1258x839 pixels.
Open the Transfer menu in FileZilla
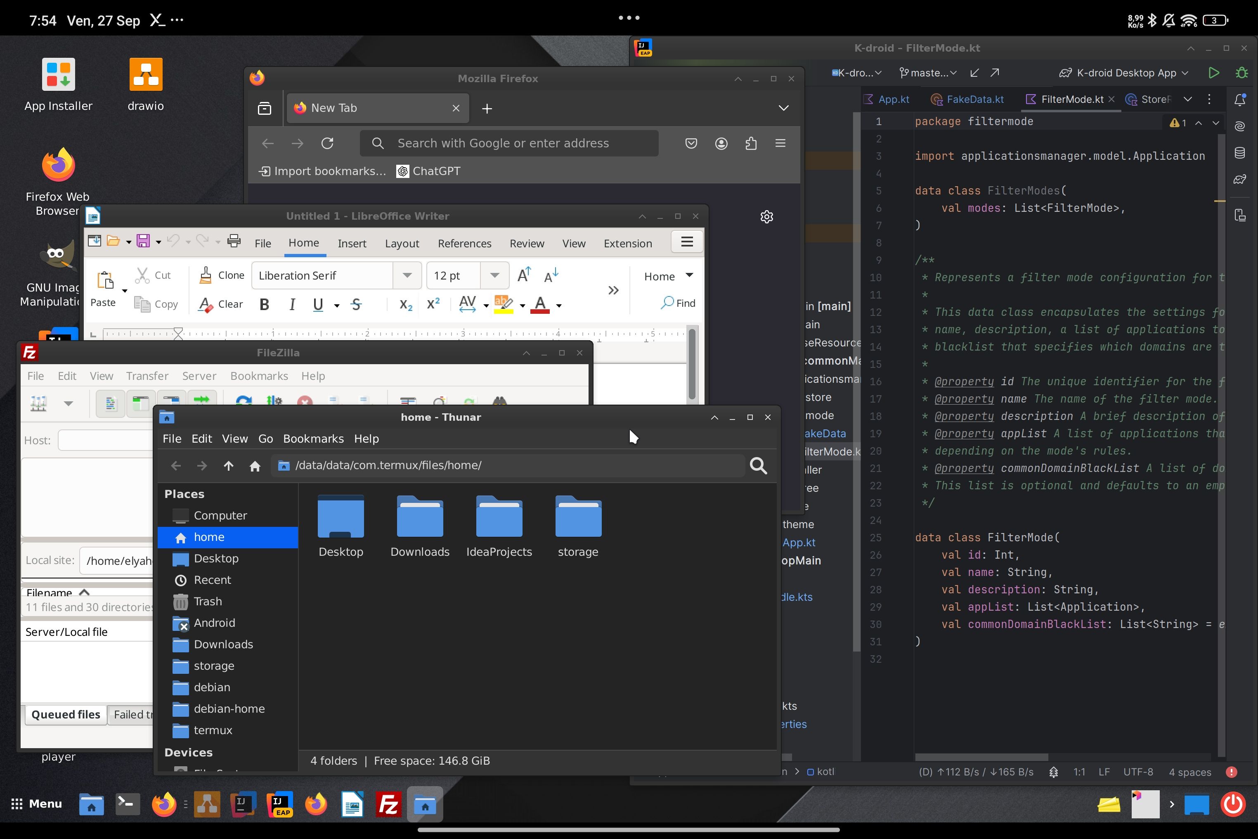click(147, 376)
